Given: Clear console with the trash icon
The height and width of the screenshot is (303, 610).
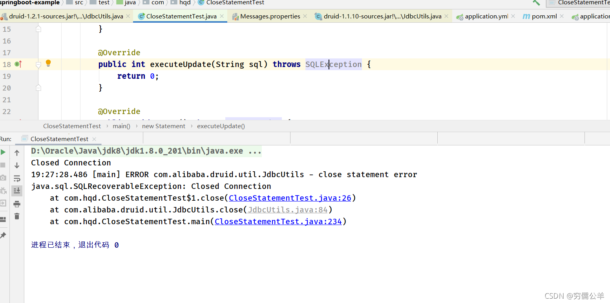Looking at the screenshot, I should tap(17, 216).
